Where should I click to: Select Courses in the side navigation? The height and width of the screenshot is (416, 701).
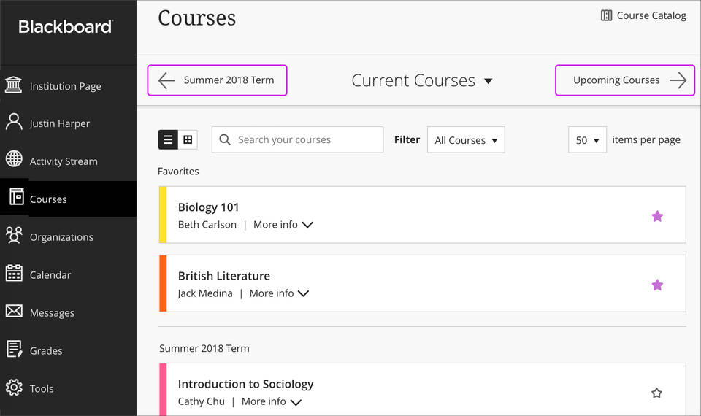coord(48,199)
